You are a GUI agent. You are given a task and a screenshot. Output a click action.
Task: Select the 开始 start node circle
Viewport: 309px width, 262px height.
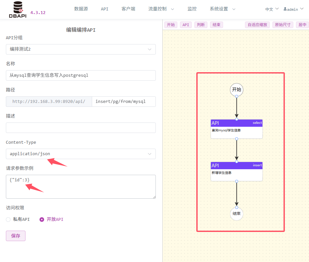coord(236,90)
